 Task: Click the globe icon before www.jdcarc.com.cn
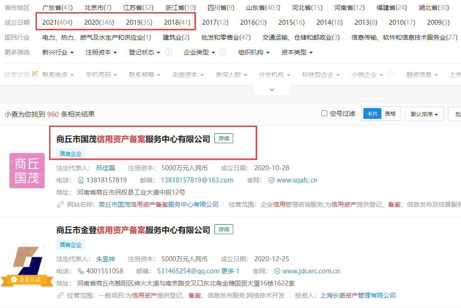277,272
